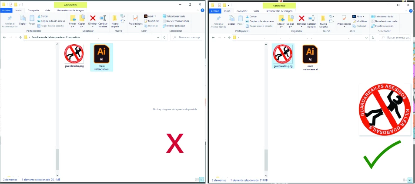Click Seleccionar todo in right window
Screen dimensions: 415x184
(x=382, y=16)
